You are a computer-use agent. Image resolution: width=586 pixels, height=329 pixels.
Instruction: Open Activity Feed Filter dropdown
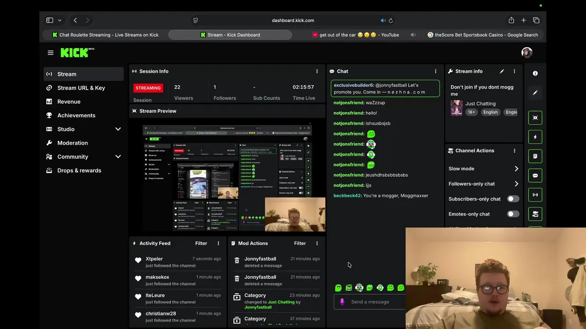point(201,244)
